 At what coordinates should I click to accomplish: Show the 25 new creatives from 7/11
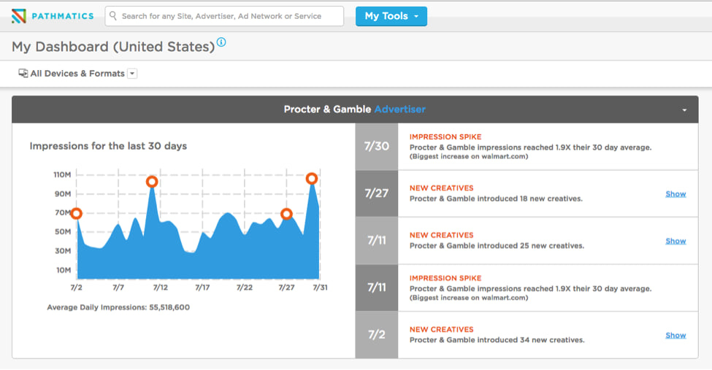[675, 241]
